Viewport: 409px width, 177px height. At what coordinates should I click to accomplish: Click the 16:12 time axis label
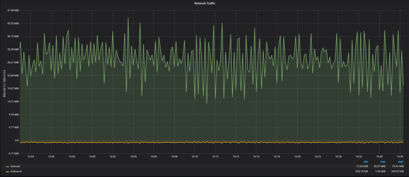pyautogui.click(x=215, y=157)
